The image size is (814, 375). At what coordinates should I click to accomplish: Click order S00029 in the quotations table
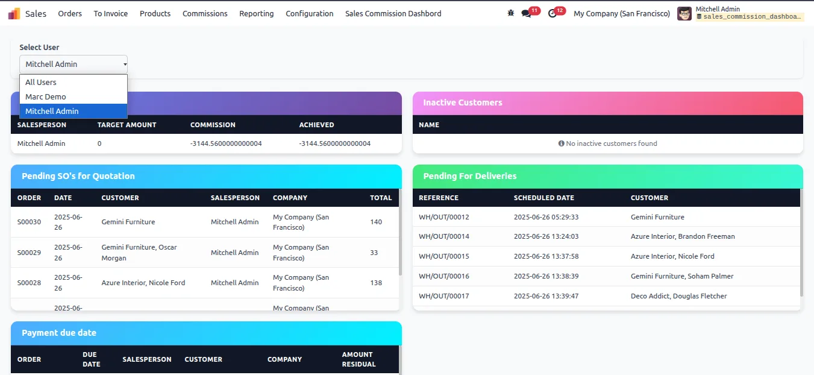click(29, 253)
